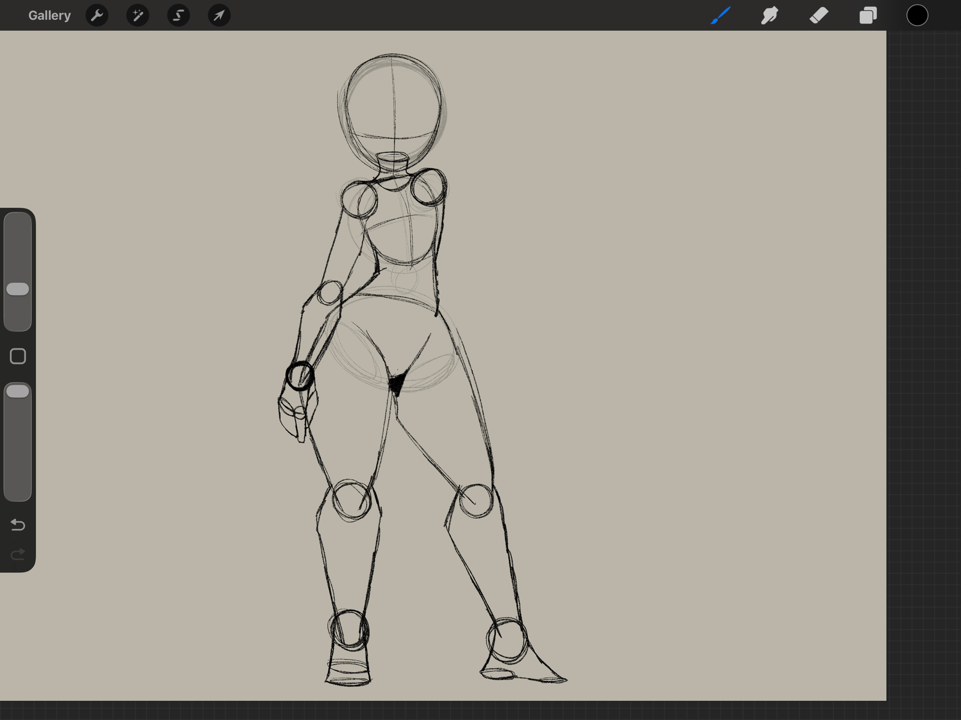Image resolution: width=961 pixels, height=720 pixels.
Task: Open the Layers panel
Action: (x=868, y=15)
